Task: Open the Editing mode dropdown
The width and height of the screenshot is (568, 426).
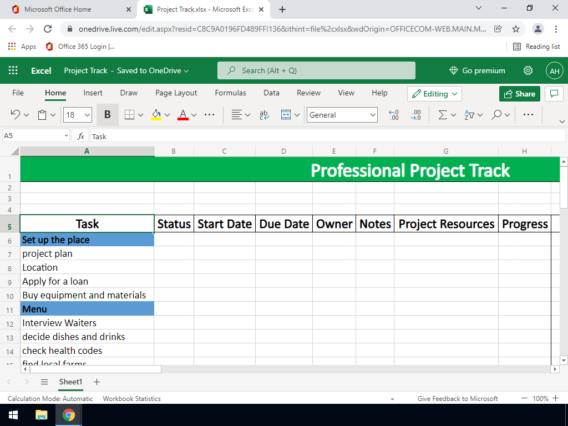Action: tap(435, 94)
